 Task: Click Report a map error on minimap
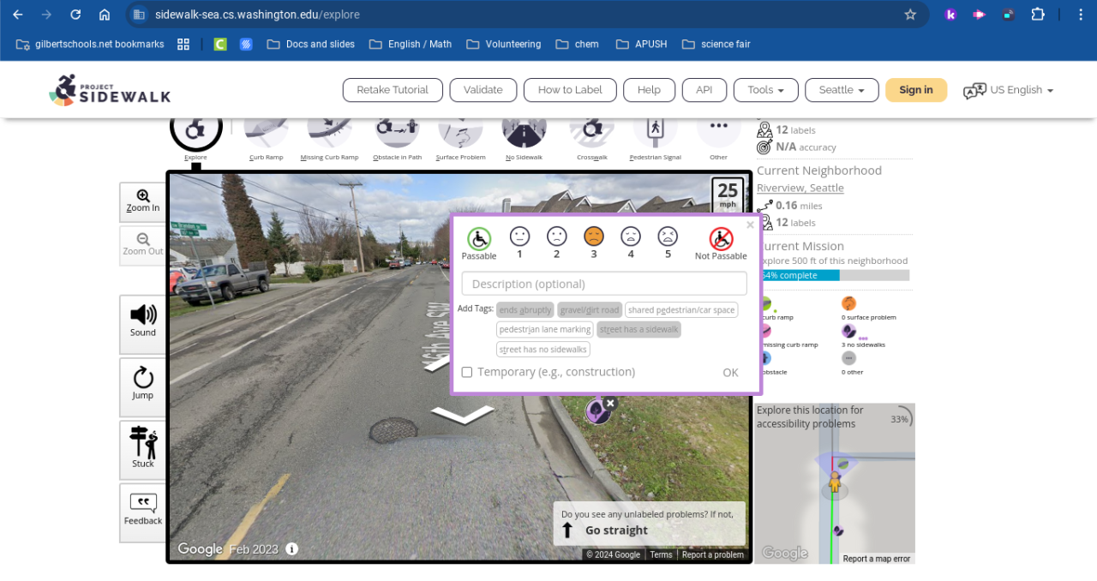877,559
